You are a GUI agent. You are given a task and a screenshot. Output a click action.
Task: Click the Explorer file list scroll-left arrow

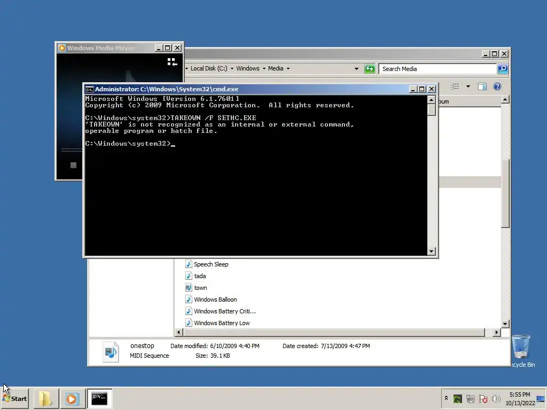(x=178, y=332)
